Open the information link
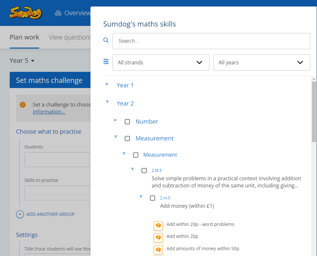Screen dimensions: 317x256 (x=49, y=112)
